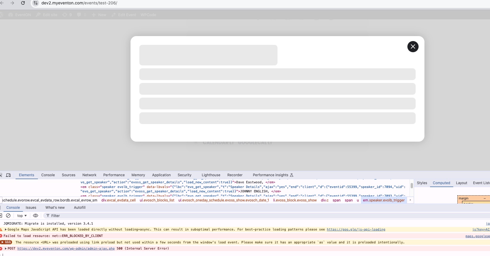Open the Performance tab
The height and width of the screenshot is (256, 490).
pos(114,175)
